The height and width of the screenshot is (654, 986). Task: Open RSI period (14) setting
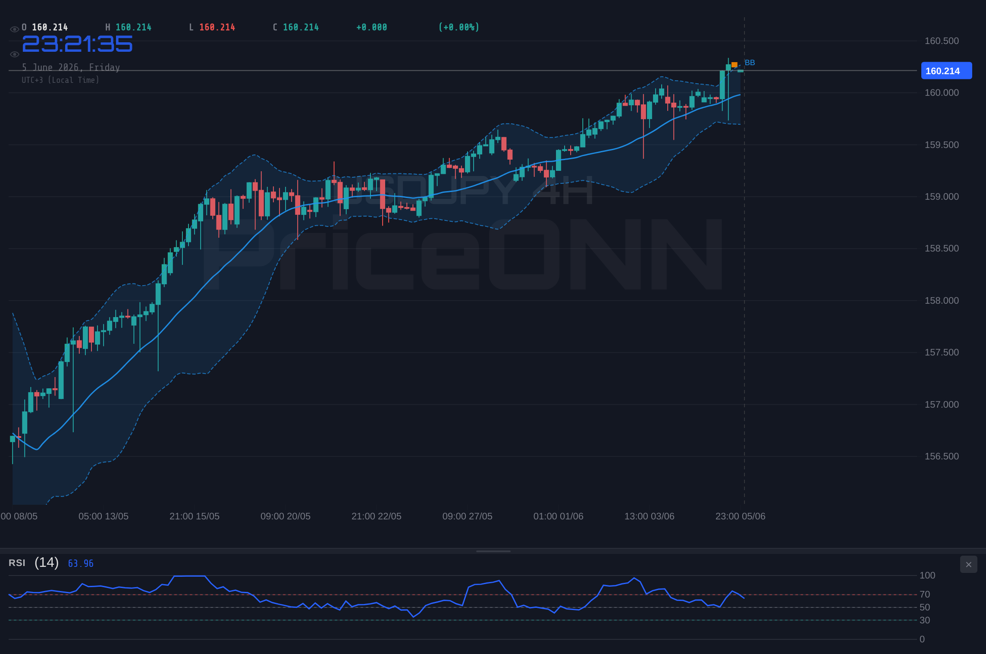[47, 563]
